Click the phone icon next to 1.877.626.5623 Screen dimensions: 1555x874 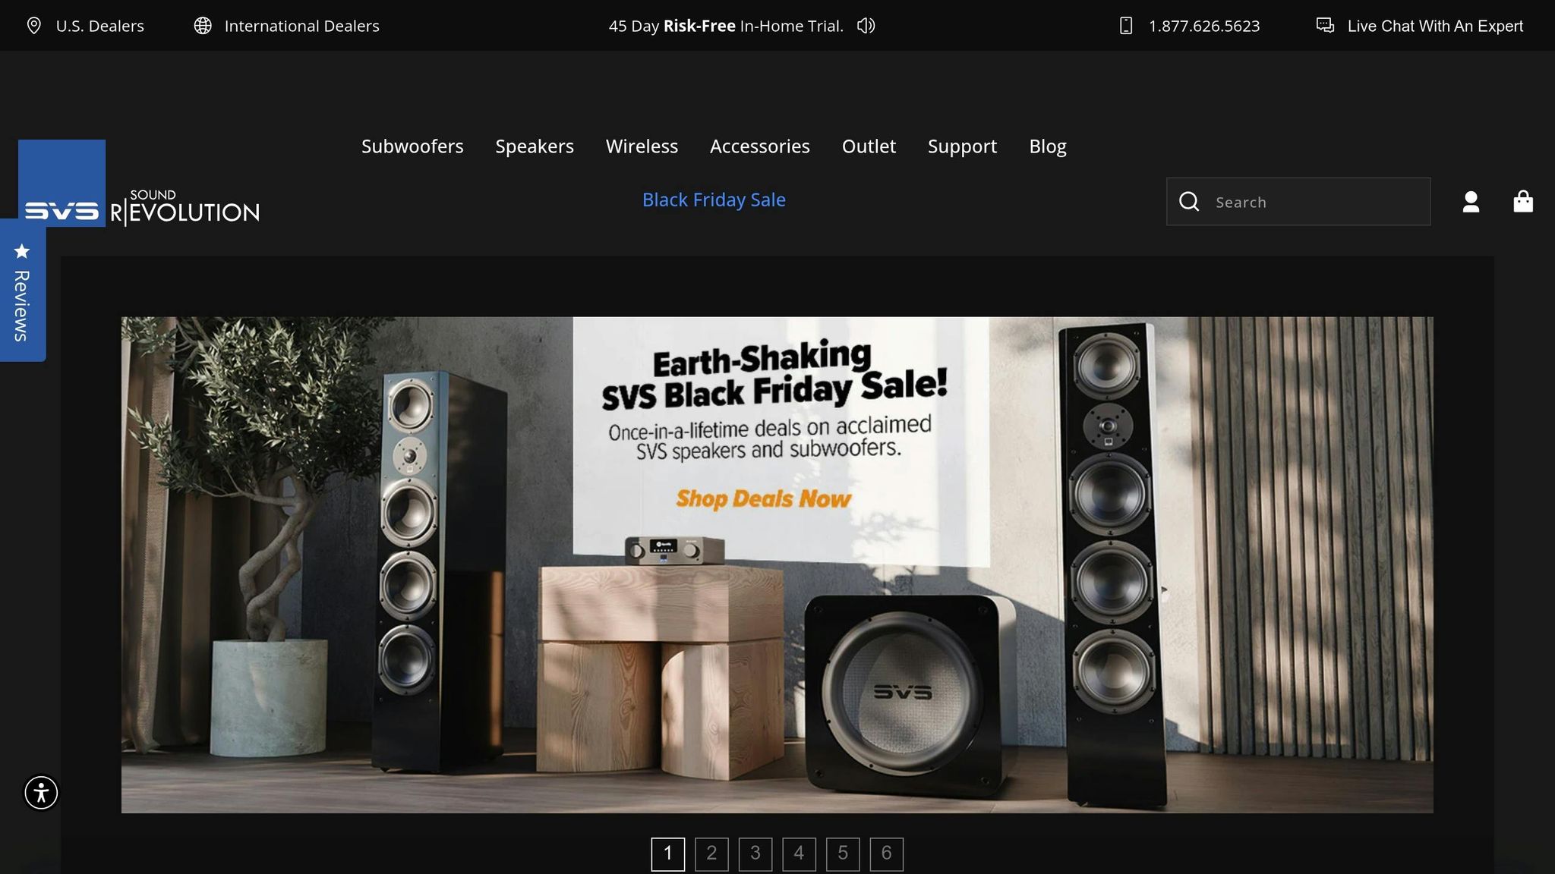coord(1126,26)
